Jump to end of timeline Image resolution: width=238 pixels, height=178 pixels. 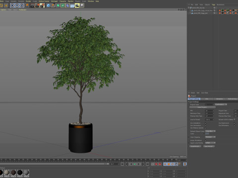147,164
